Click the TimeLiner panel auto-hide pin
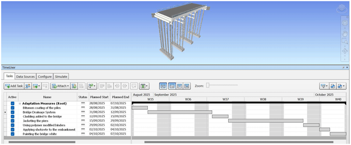The image size is (351, 145). tap(343, 67)
